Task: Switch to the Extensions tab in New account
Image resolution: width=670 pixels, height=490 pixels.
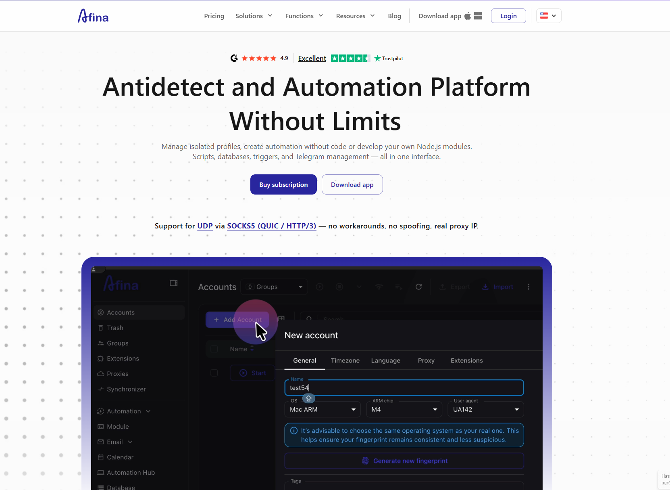Action: tap(466, 360)
